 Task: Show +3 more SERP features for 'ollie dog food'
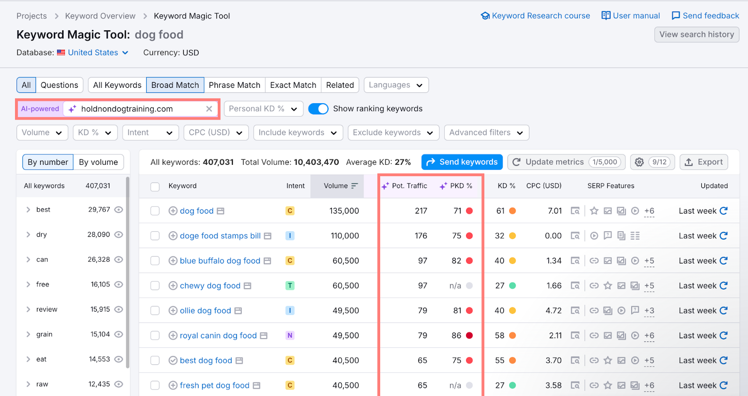[x=649, y=311]
